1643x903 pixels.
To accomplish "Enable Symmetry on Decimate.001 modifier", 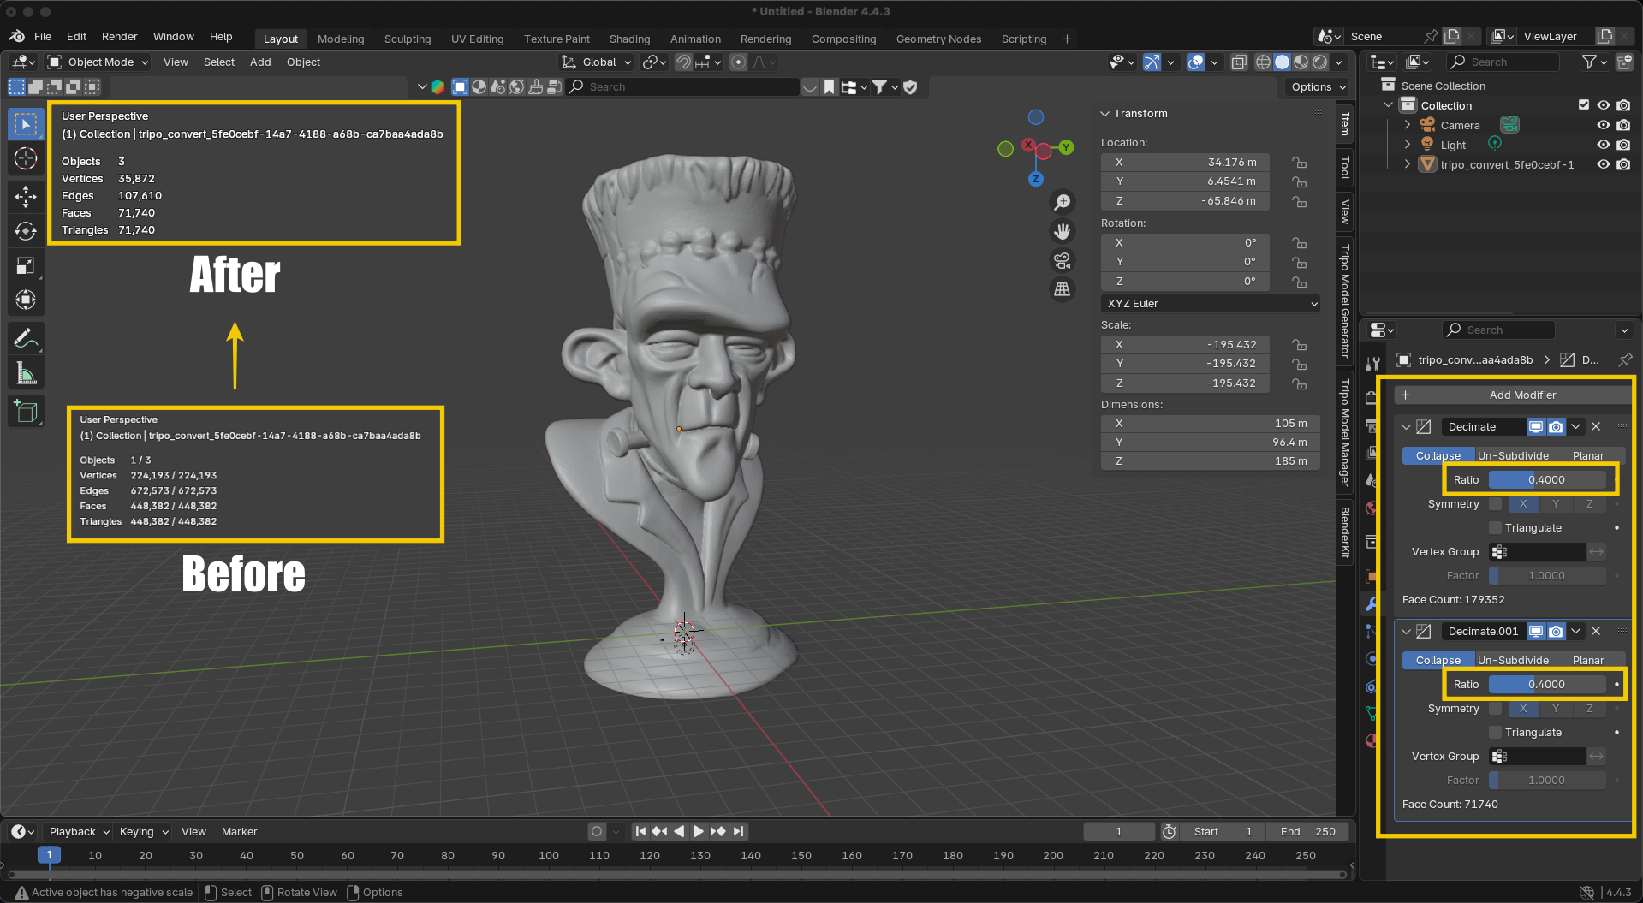I will point(1496,709).
